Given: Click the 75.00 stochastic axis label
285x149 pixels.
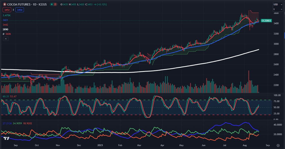Looking at the screenshot, I should click(x=276, y=101).
